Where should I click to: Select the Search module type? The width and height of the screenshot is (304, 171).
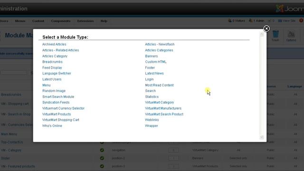tap(150, 91)
